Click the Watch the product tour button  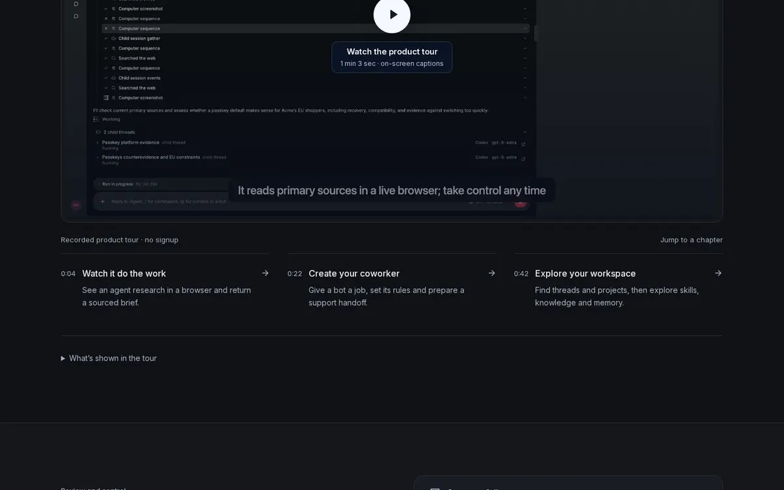click(x=392, y=57)
